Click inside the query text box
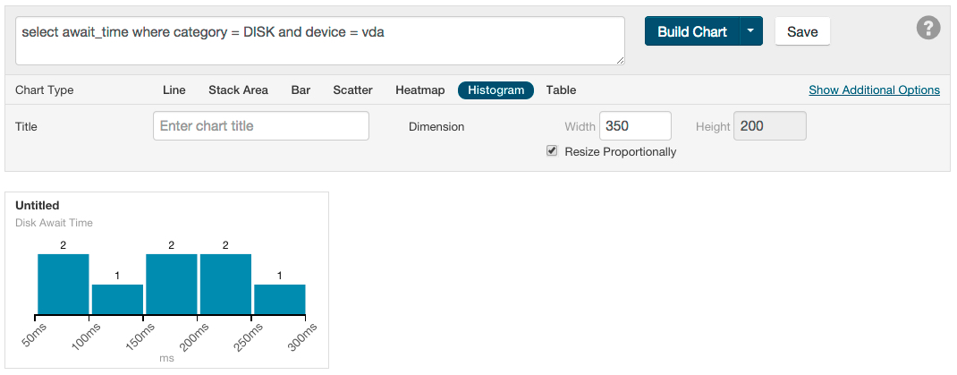Image resolution: width=957 pixels, height=375 pixels. (319, 40)
